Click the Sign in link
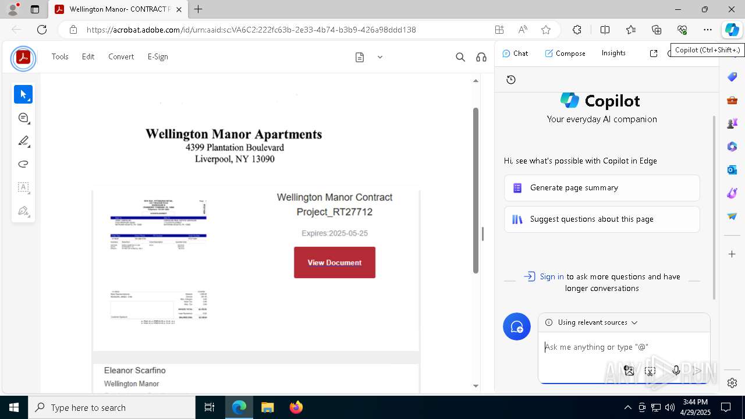 (x=552, y=276)
